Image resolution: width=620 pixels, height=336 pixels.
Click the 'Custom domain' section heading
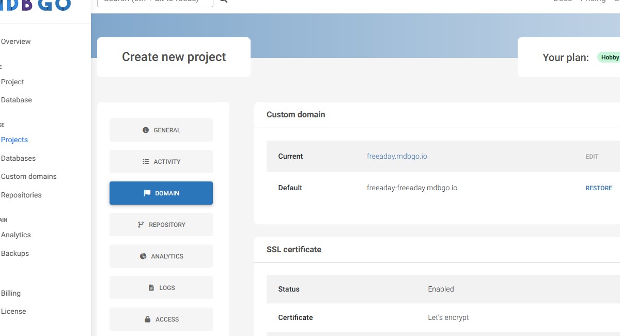[296, 115]
